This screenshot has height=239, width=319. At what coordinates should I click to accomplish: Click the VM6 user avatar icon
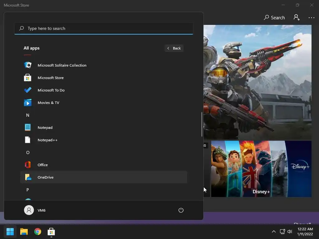pos(29,210)
